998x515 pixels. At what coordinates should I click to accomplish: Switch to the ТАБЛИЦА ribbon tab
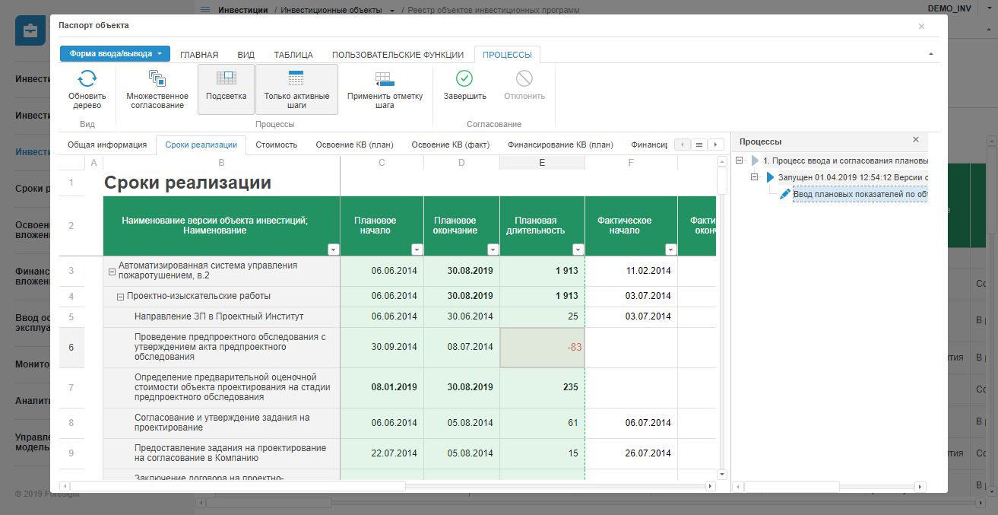pos(293,55)
